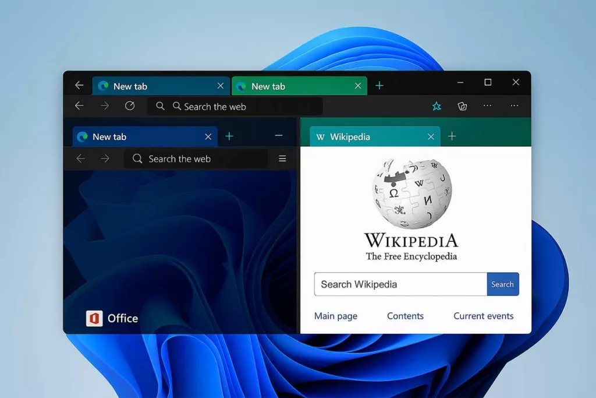Go back in the left pane toolbar
This screenshot has width=596, height=398.
click(x=80, y=159)
